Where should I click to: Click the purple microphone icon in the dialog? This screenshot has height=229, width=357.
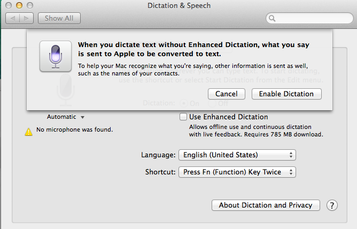point(56,56)
